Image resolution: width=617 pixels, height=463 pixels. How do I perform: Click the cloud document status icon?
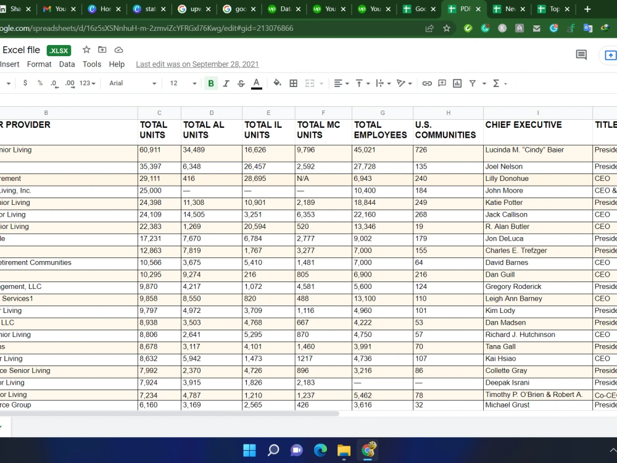[118, 49]
